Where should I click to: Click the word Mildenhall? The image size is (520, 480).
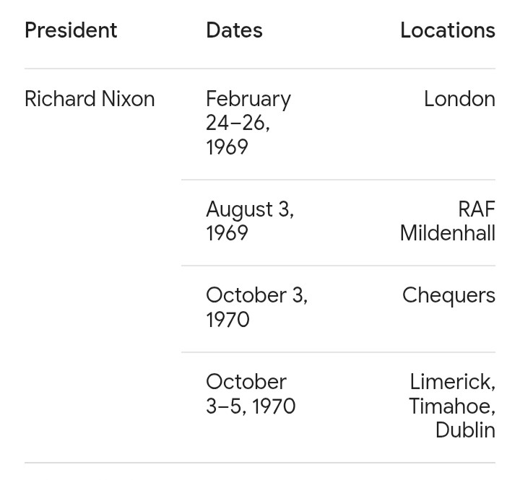click(448, 233)
